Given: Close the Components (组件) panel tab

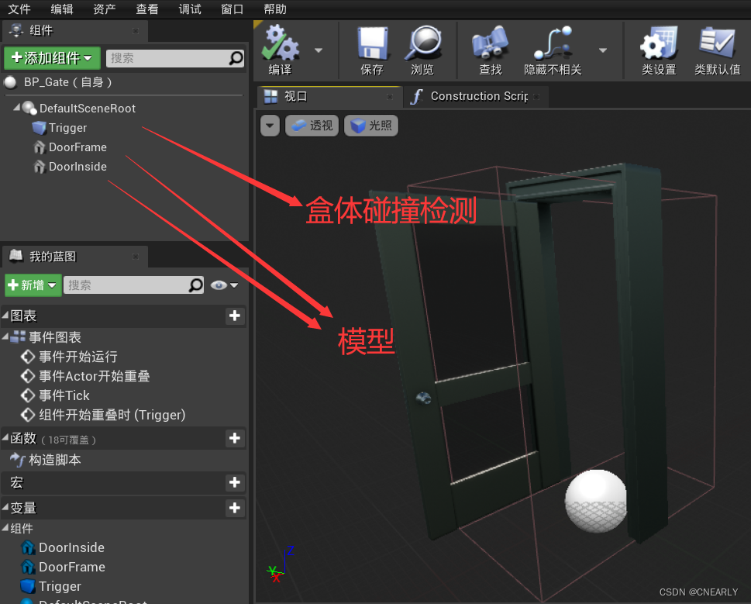Looking at the screenshot, I should point(136,31).
